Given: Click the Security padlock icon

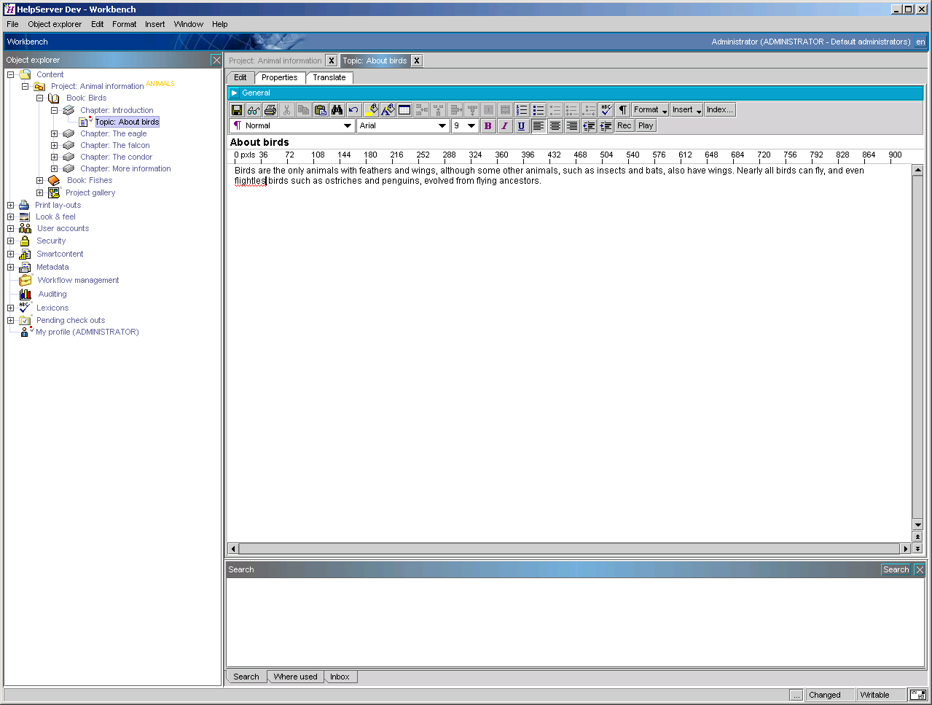Looking at the screenshot, I should coord(25,241).
